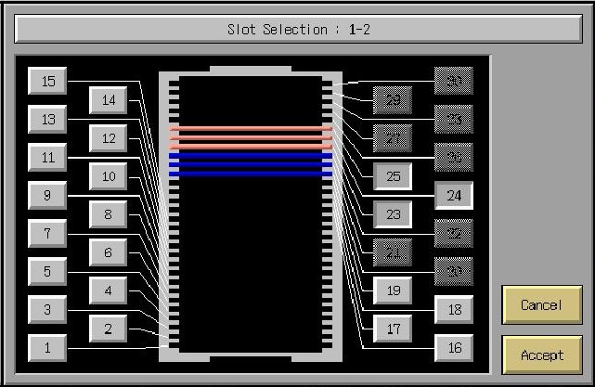Image resolution: width=595 pixels, height=387 pixels.
Task: Click the Slot Selection title bar
Action: tap(299, 29)
